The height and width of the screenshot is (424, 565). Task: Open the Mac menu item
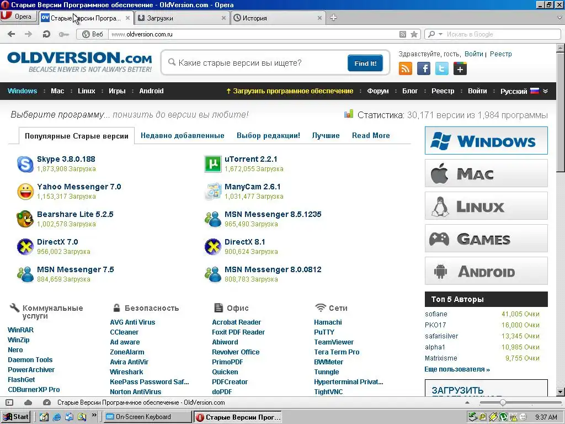pos(57,91)
